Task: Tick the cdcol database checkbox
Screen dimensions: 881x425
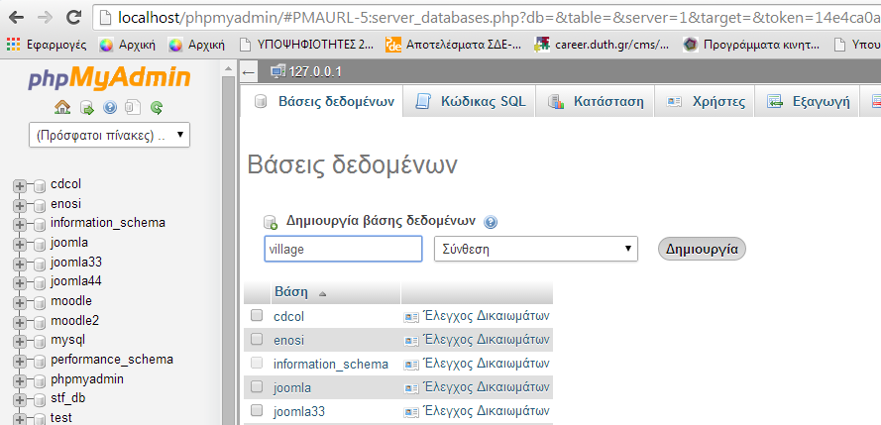Action: (x=257, y=315)
